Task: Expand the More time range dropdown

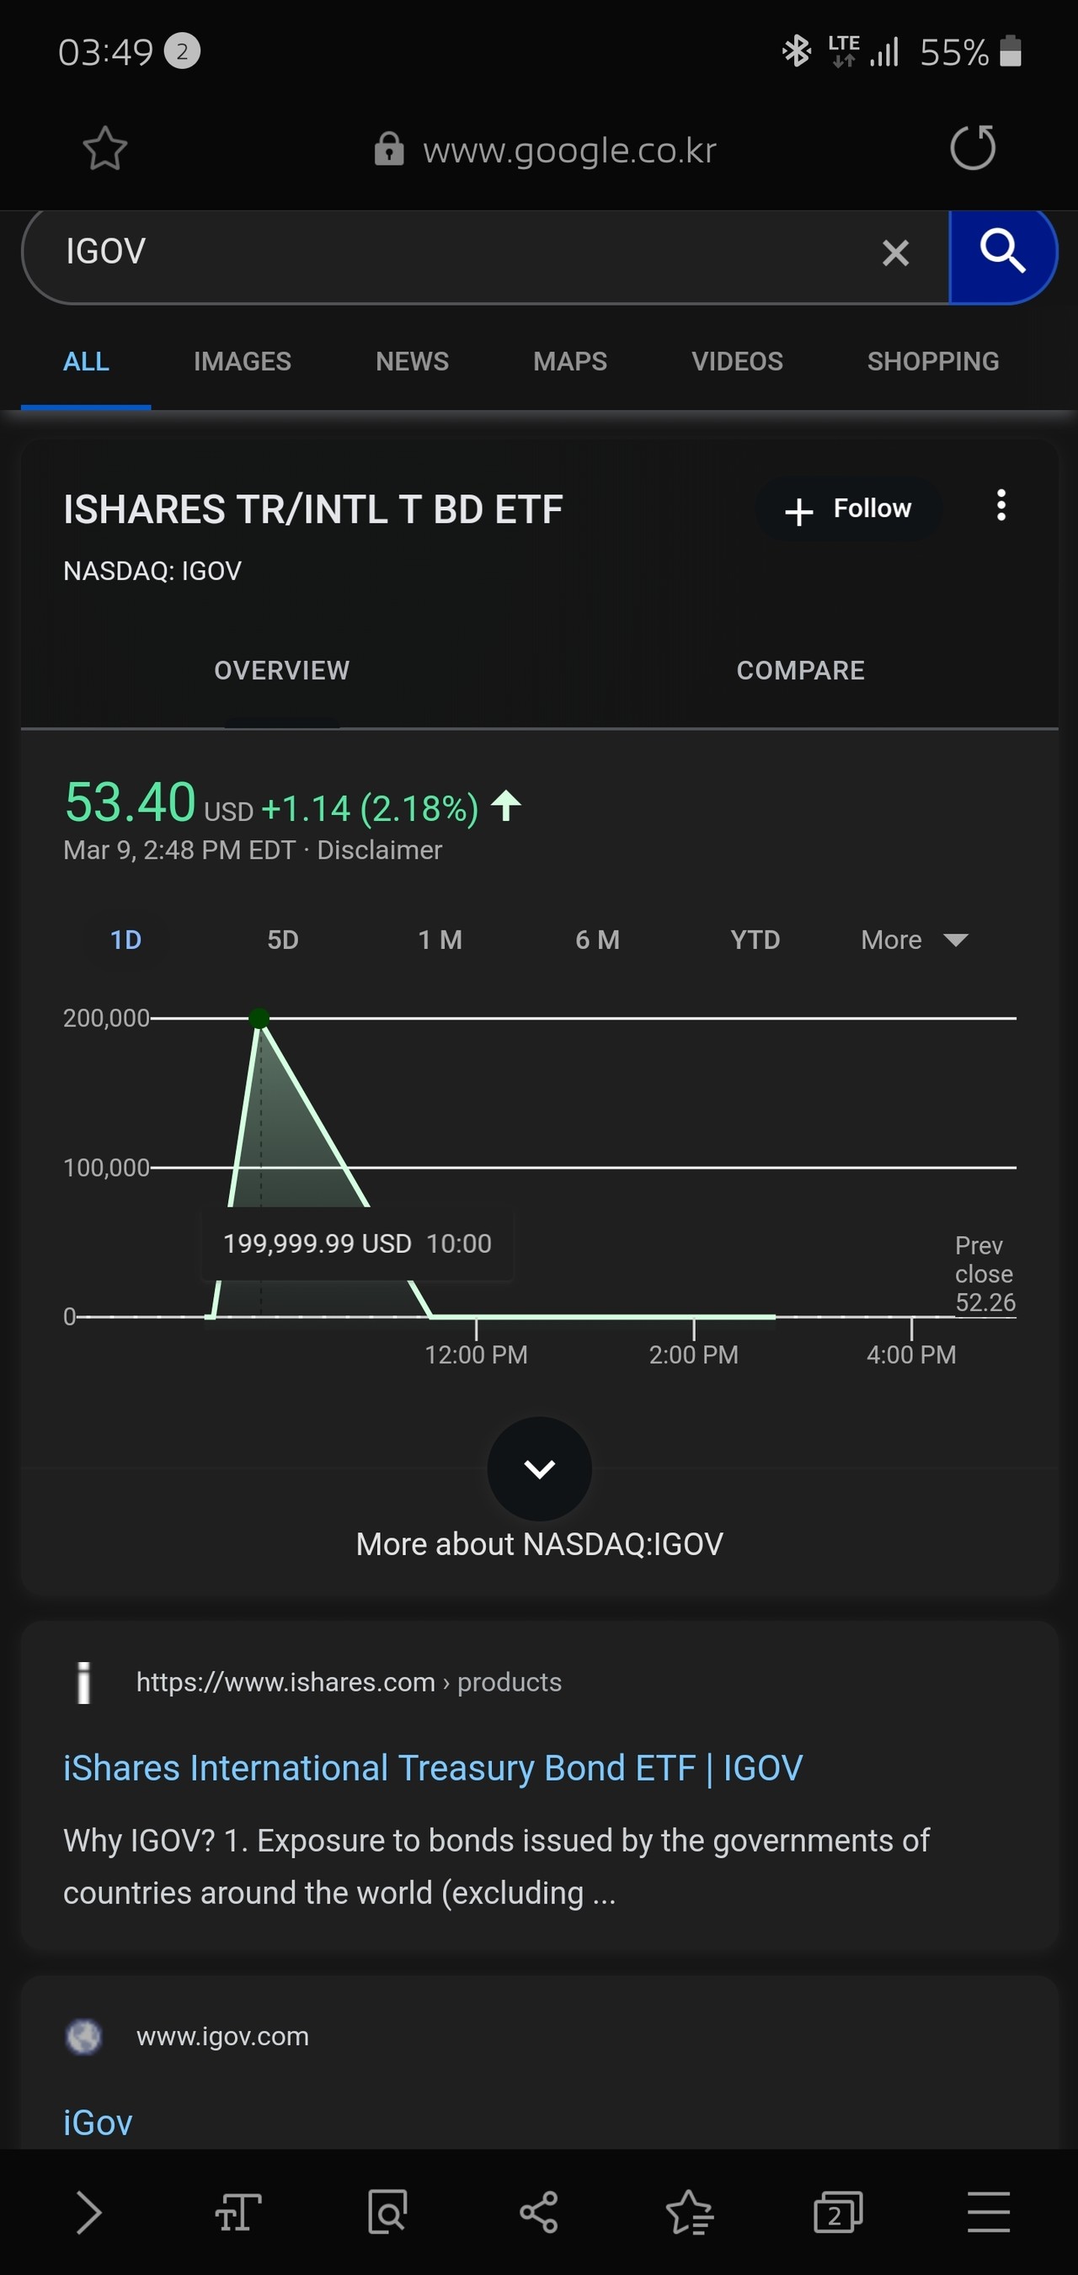Action: point(914,940)
